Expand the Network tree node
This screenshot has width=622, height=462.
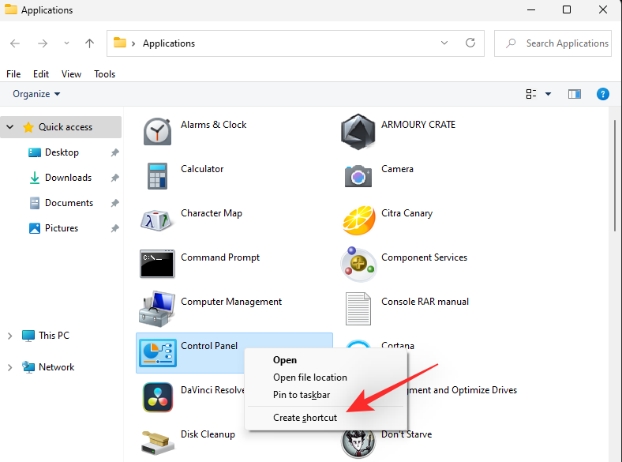tap(9, 367)
